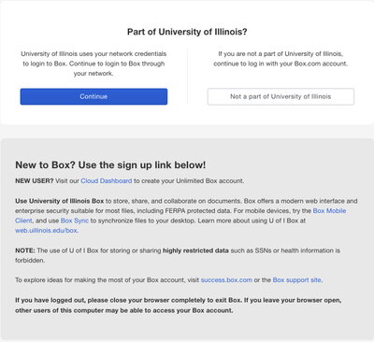Image resolution: width=374 pixels, height=342 pixels.
Task: Open the Box Mobile Client link
Action: (329, 211)
